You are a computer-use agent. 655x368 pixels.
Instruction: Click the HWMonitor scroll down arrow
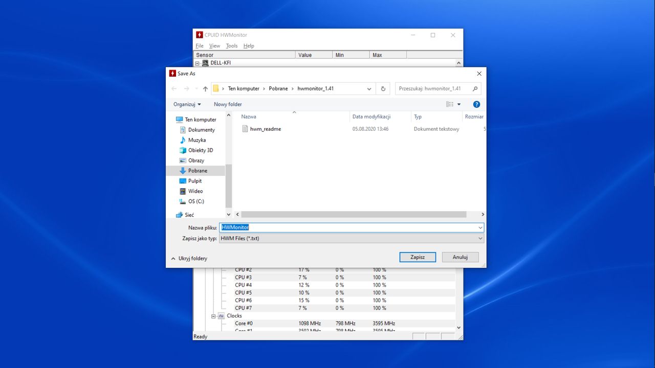458,328
